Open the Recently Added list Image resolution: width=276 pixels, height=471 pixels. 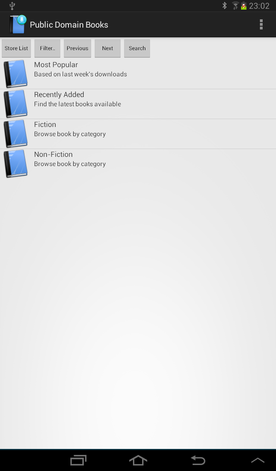[x=138, y=104]
